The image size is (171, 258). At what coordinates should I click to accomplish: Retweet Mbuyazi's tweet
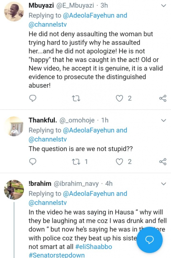pos(76,98)
